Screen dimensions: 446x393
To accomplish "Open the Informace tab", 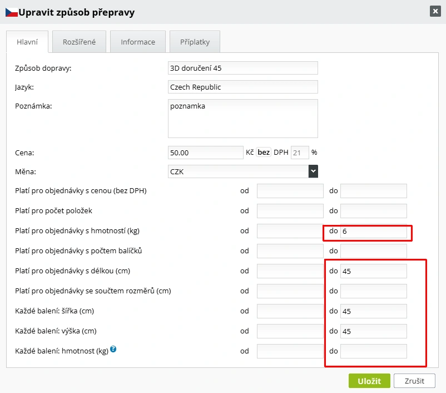I will [138, 42].
